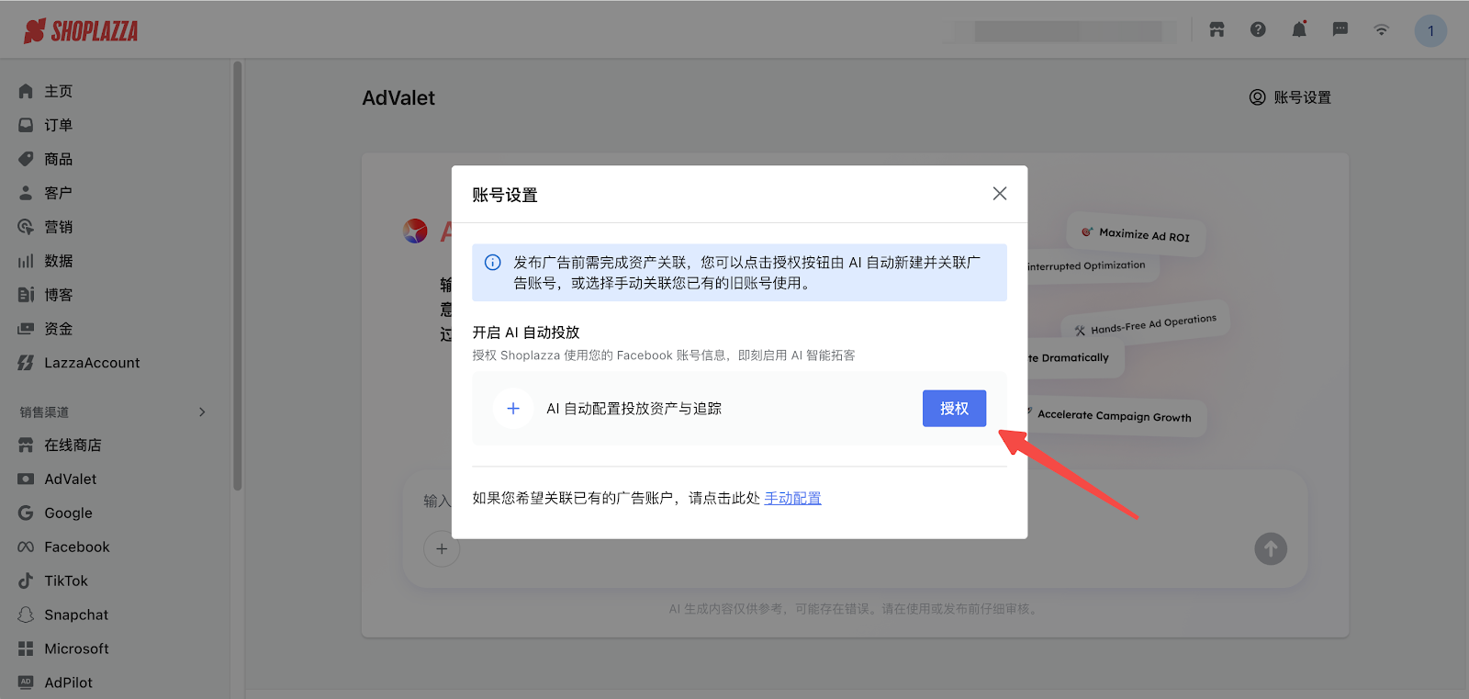Click 账号设置 at top right
The height and width of the screenshot is (699, 1469).
[1290, 97]
